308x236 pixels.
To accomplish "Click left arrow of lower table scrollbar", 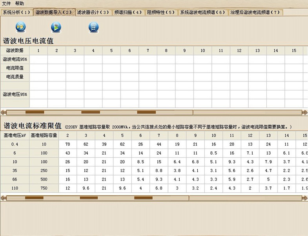I will tap(4, 198).
